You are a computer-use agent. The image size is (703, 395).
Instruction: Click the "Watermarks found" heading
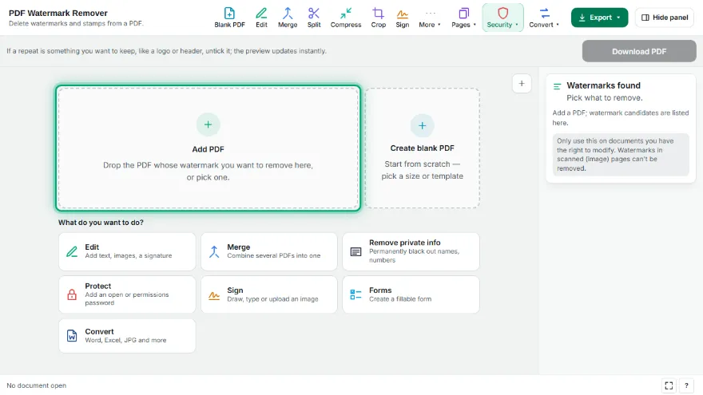(603, 85)
